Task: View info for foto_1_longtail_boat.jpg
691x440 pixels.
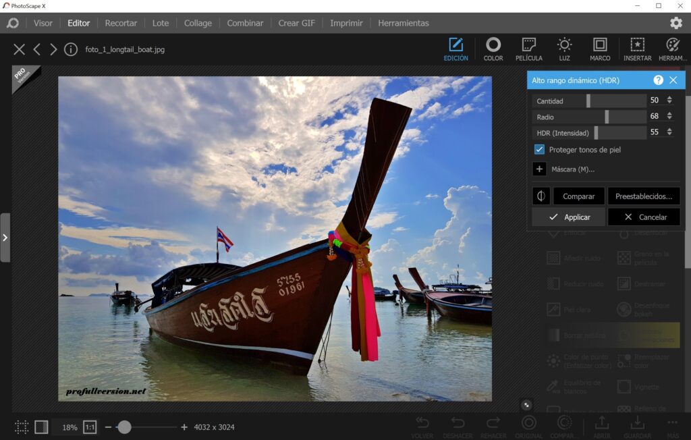Action: coord(71,49)
